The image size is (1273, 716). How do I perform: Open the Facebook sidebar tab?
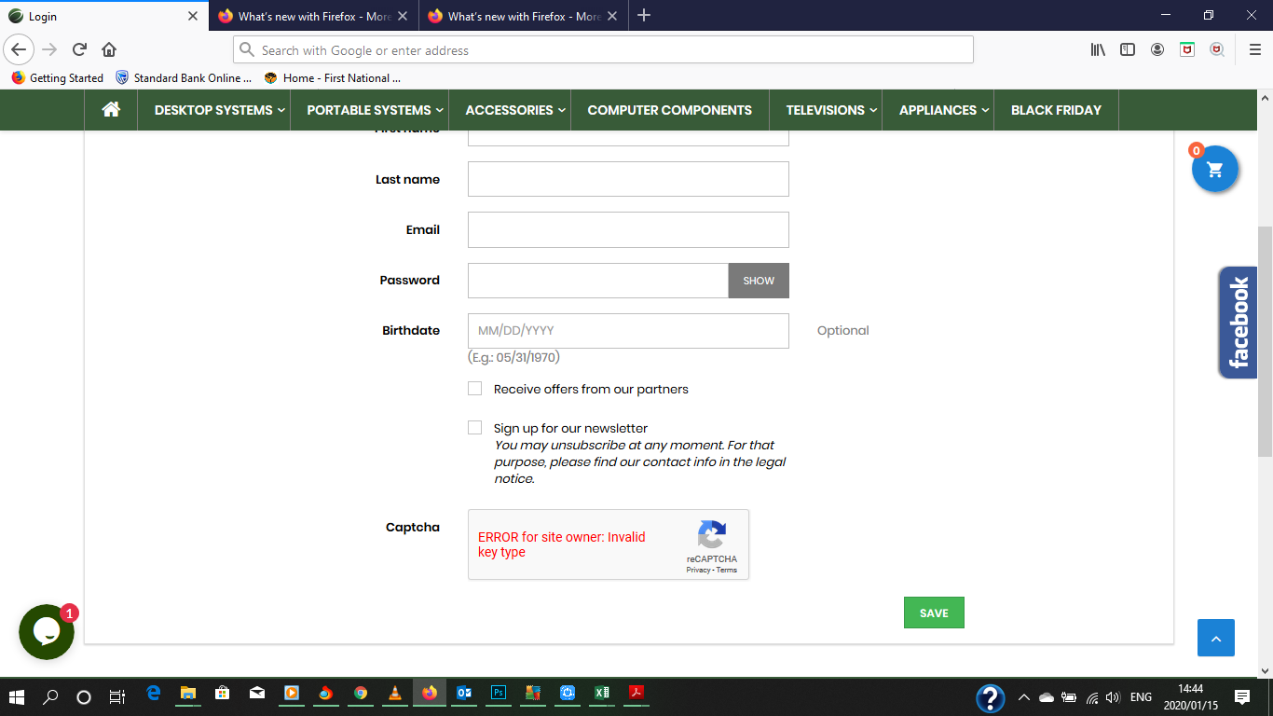pyautogui.click(x=1237, y=322)
